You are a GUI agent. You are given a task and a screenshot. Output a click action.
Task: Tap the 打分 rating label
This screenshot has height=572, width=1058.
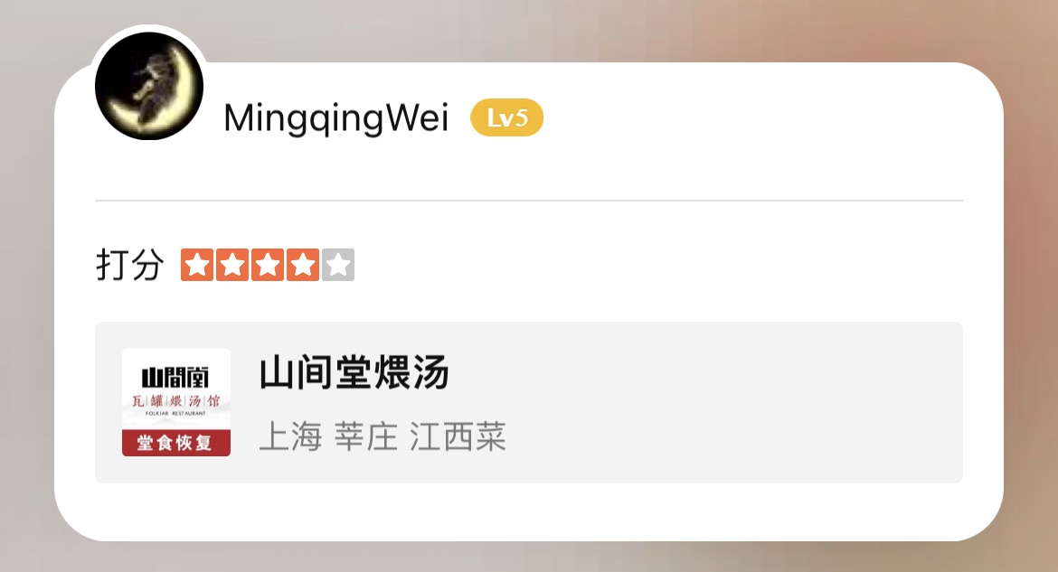(x=129, y=265)
